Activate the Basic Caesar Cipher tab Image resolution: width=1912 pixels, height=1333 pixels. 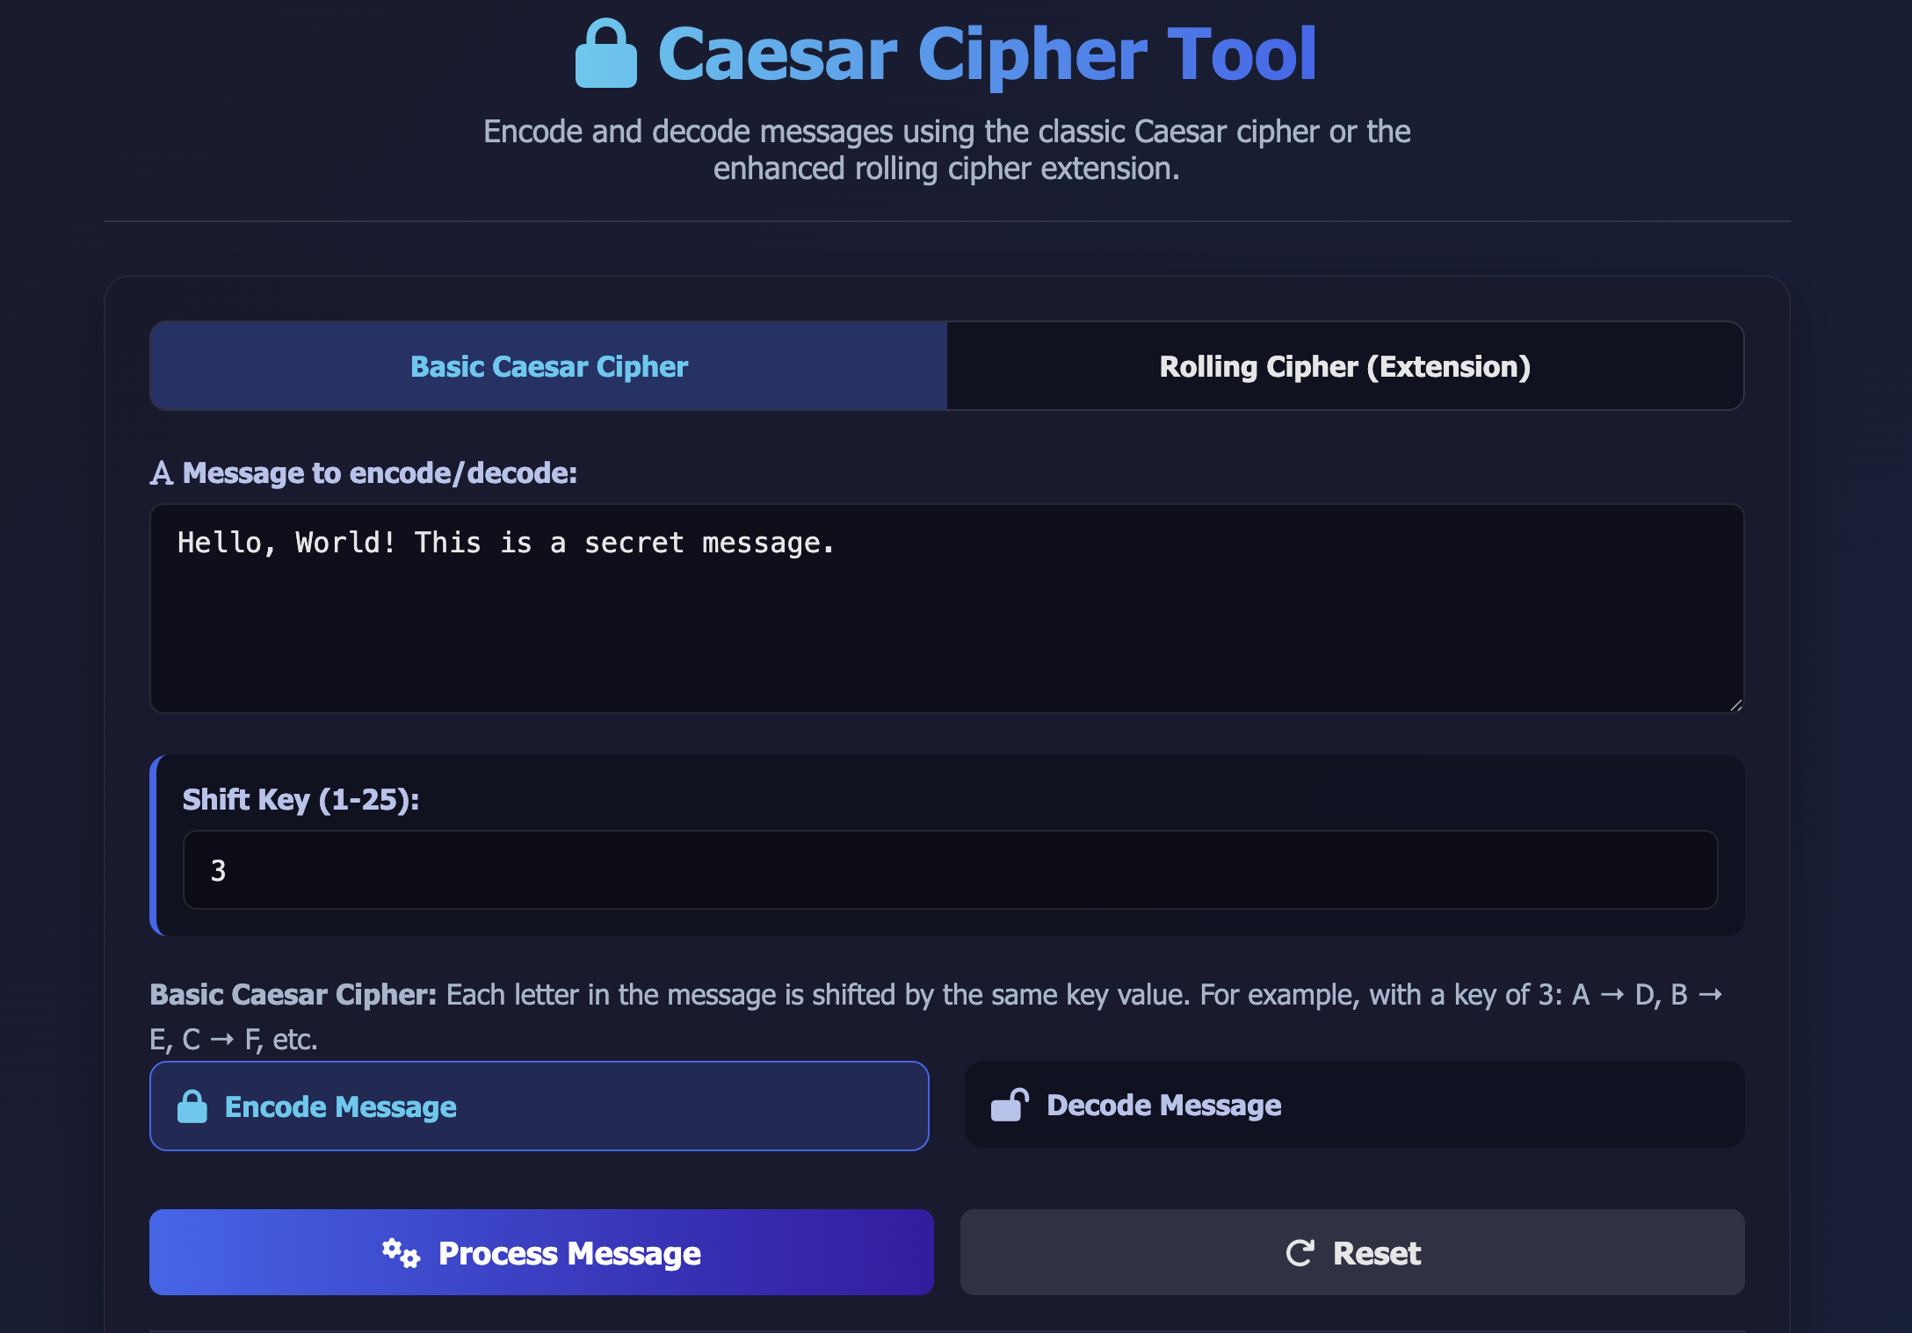pyautogui.click(x=548, y=366)
